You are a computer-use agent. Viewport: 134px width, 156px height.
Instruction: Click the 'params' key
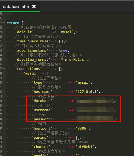40,137
